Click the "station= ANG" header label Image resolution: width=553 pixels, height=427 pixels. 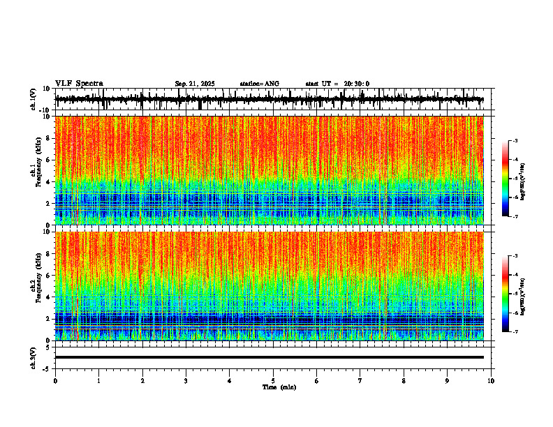coord(260,84)
